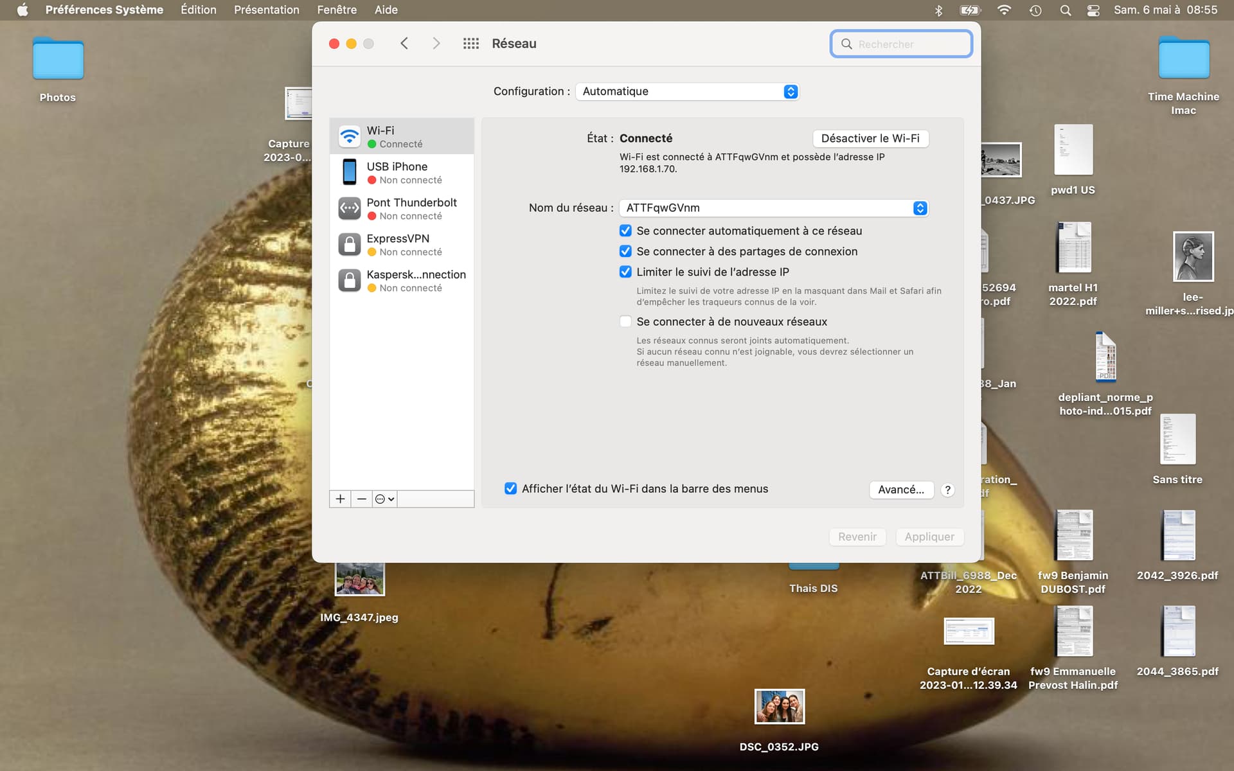The height and width of the screenshot is (771, 1234).
Task: Open help with the question mark button
Action: tap(947, 490)
